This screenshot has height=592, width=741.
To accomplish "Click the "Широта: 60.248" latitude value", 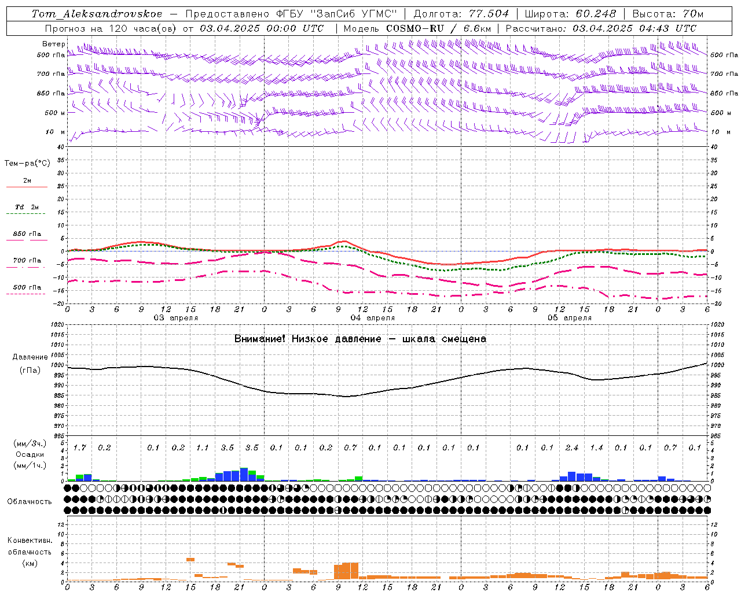I will click(570, 14).
